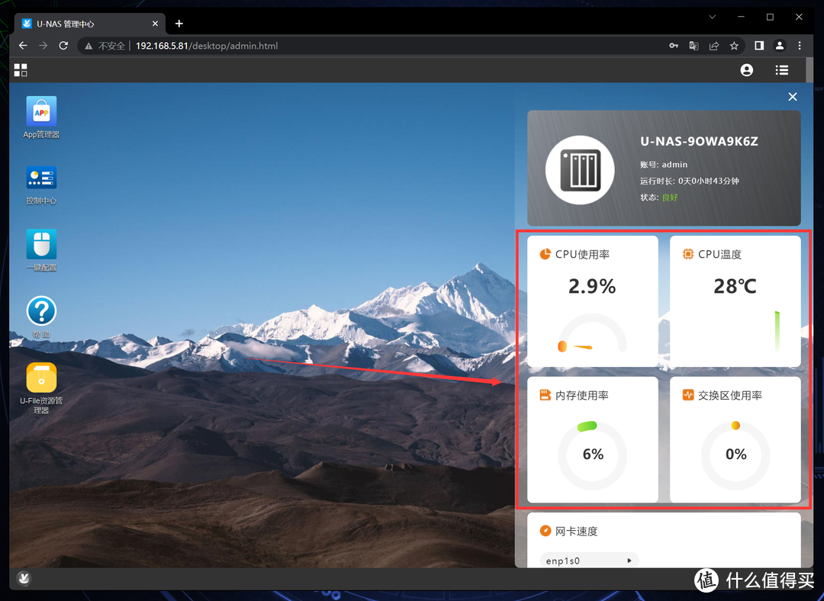
Task: Bookmark this page with the star icon
Action: click(x=734, y=46)
